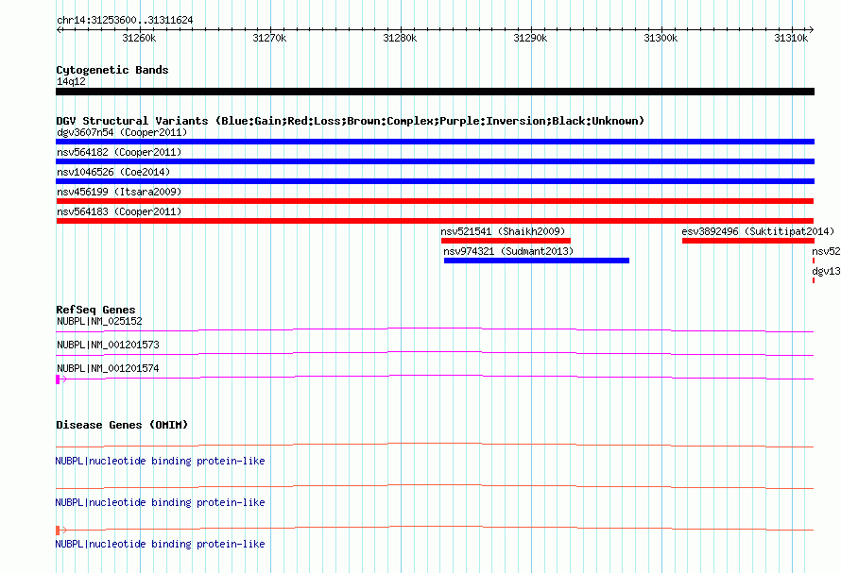Click the 31260k ruler position label
Screen dimensions: 841x573
[139, 38]
